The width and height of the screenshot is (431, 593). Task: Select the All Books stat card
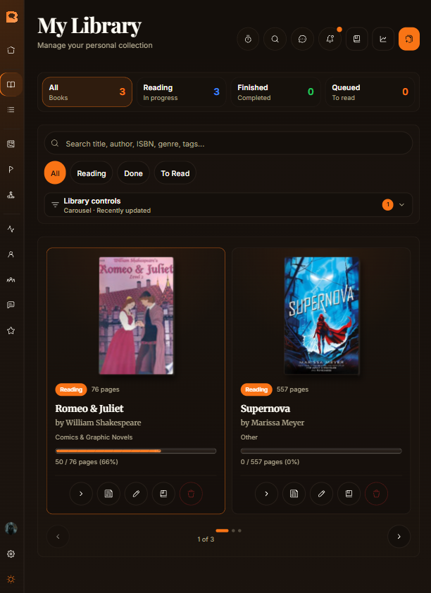(87, 92)
